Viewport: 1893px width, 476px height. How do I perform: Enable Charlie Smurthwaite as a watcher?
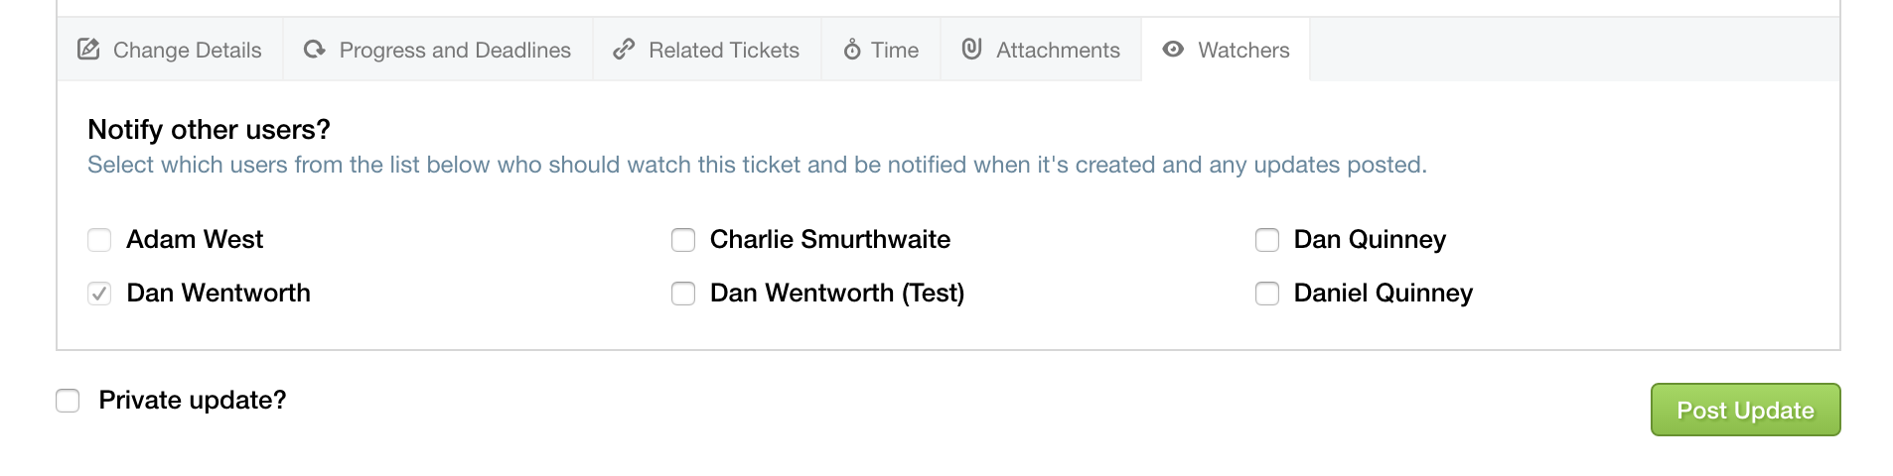click(x=683, y=240)
